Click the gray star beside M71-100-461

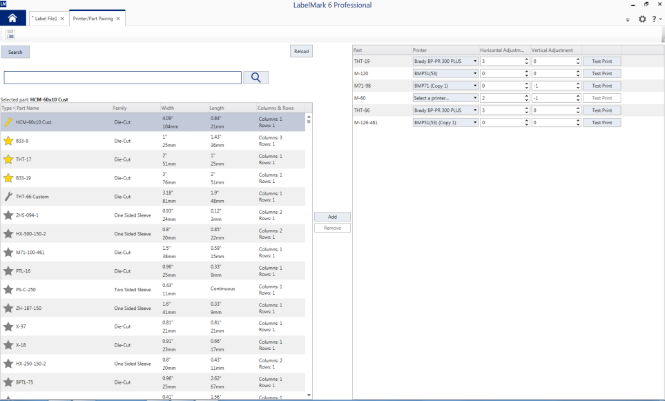[8, 252]
